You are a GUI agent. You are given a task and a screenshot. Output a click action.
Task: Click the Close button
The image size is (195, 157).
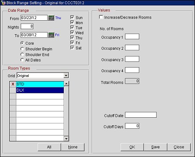point(179,147)
